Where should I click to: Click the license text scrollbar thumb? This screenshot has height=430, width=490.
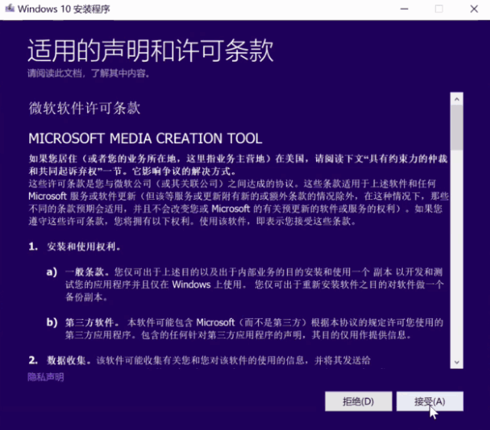point(456,128)
